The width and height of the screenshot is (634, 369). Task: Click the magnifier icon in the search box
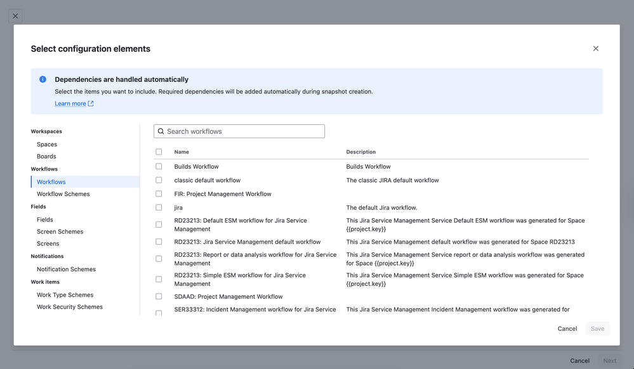(161, 131)
